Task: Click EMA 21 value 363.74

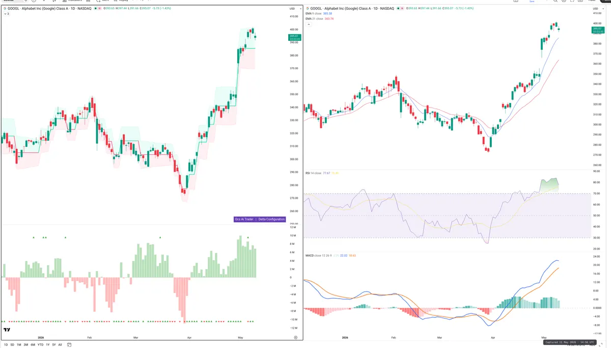Action: (x=329, y=19)
